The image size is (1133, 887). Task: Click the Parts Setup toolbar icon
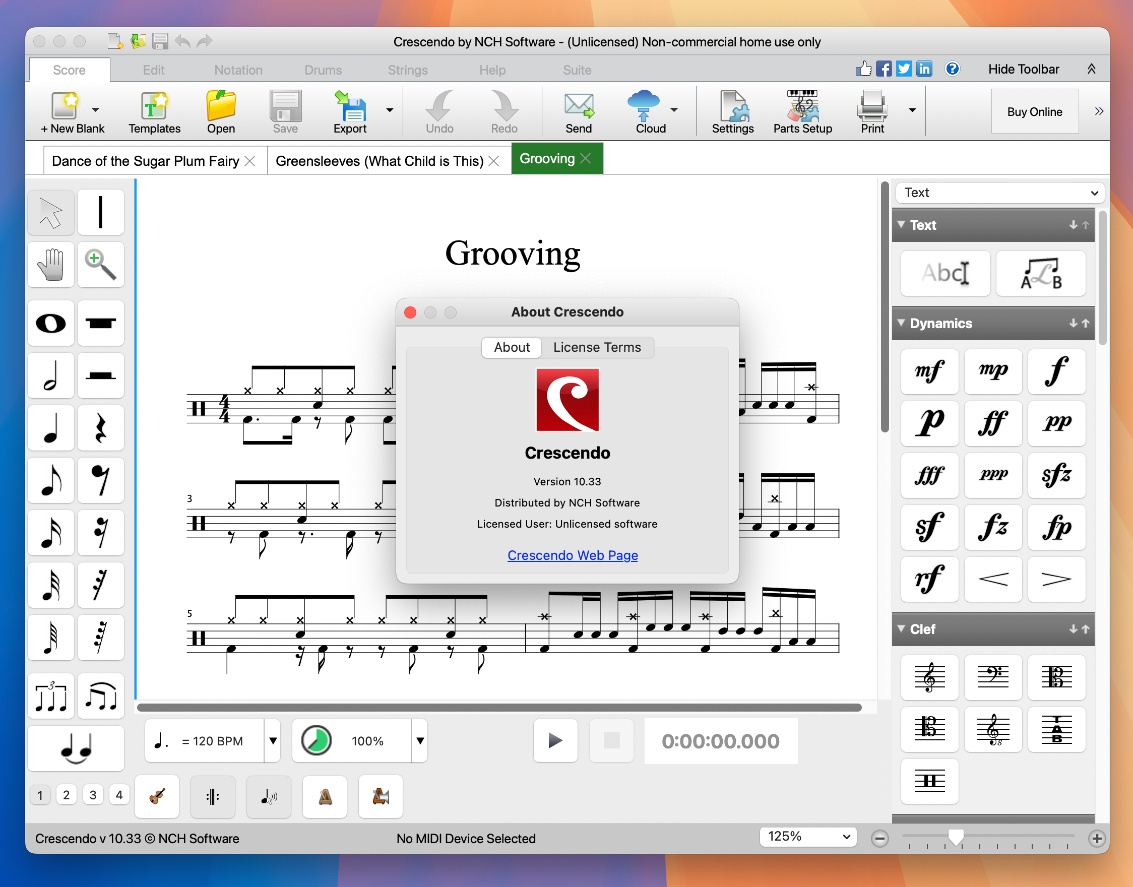(x=802, y=112)
